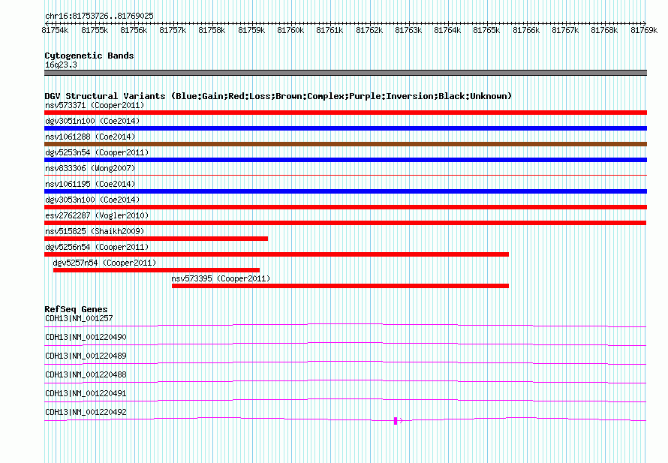Click the 81764k ruler position
This screenshot has width=668, height=463.
coord(447,30)
